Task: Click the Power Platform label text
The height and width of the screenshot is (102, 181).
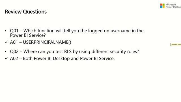Action: (x=173, y=7)
